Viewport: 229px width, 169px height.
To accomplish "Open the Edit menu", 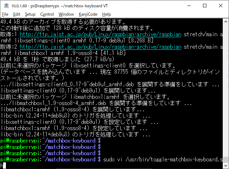I will pos(16,14).
